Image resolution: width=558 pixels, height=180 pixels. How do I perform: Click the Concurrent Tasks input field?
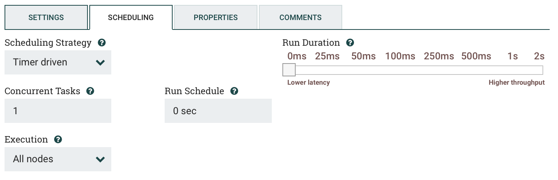58,111
